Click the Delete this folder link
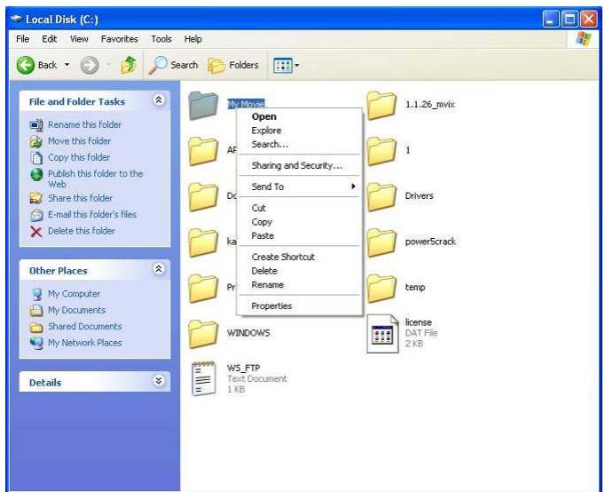This screenshot has width=605, height=492. [82, 231]
